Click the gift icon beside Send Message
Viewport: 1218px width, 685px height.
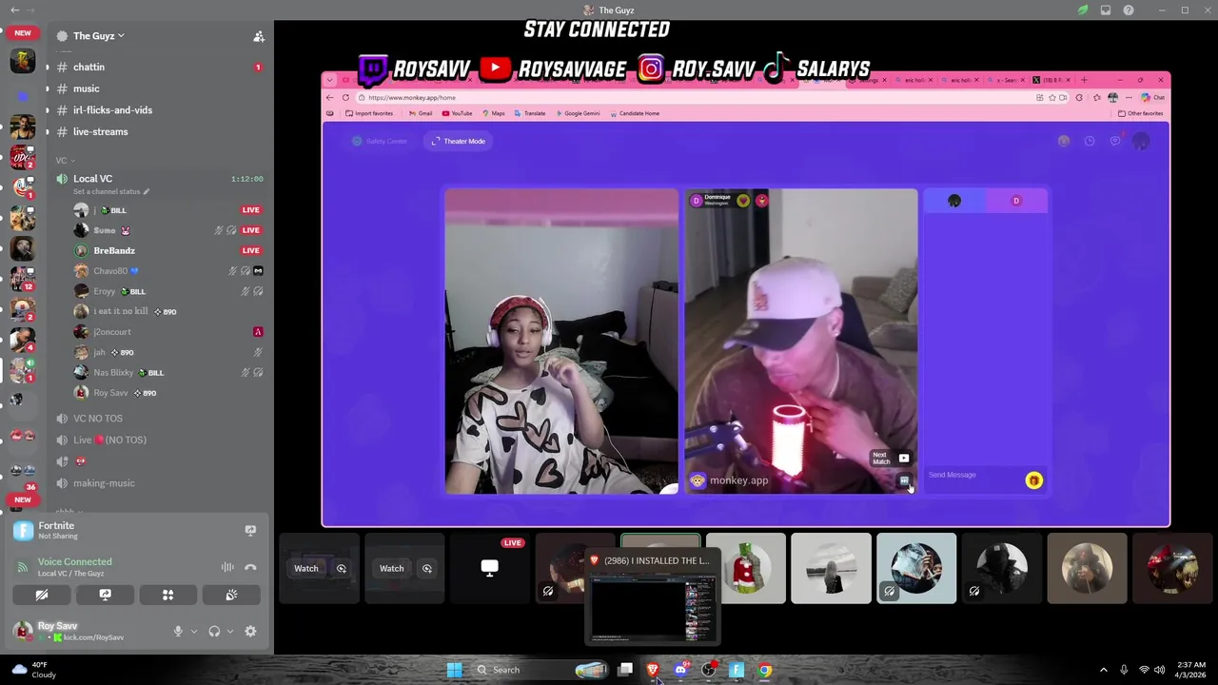tap(1034, 480)
